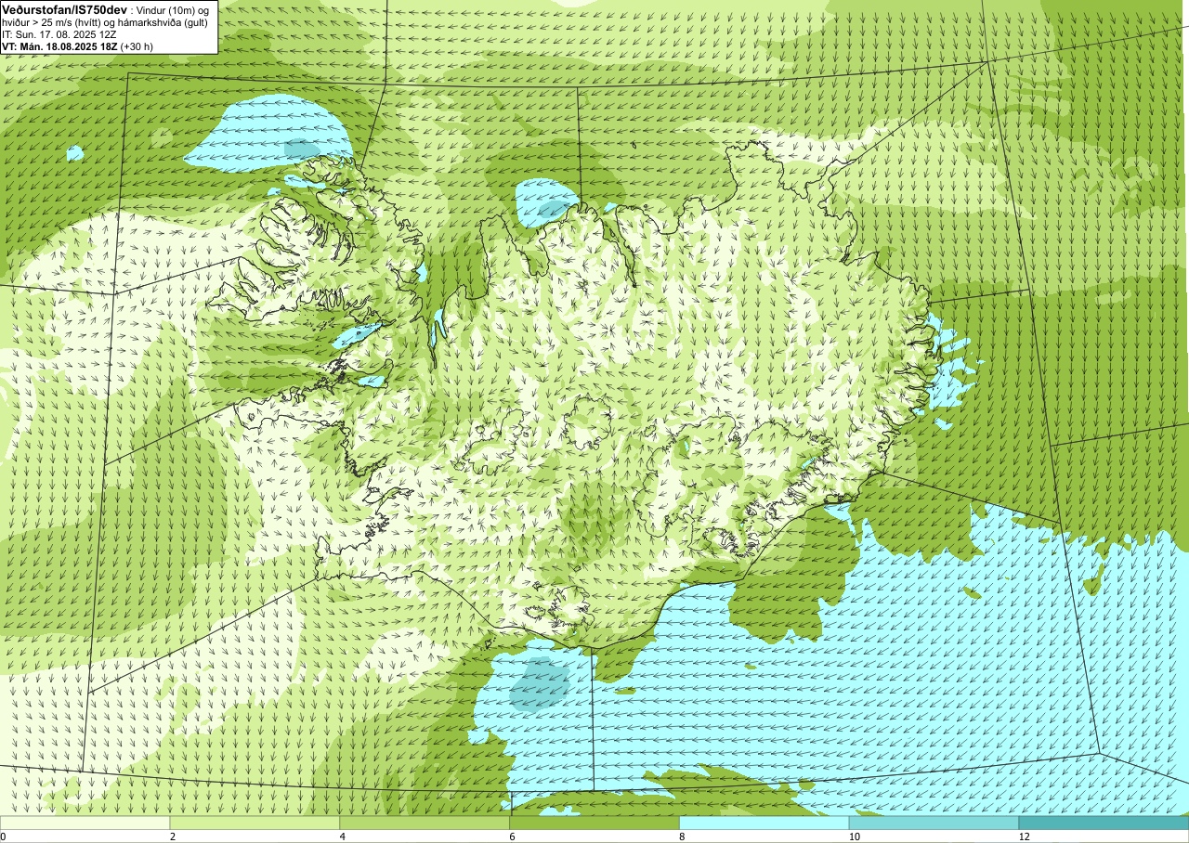
Task: Click the '12' label on the color scale
Action: (x=1024, y=837)
